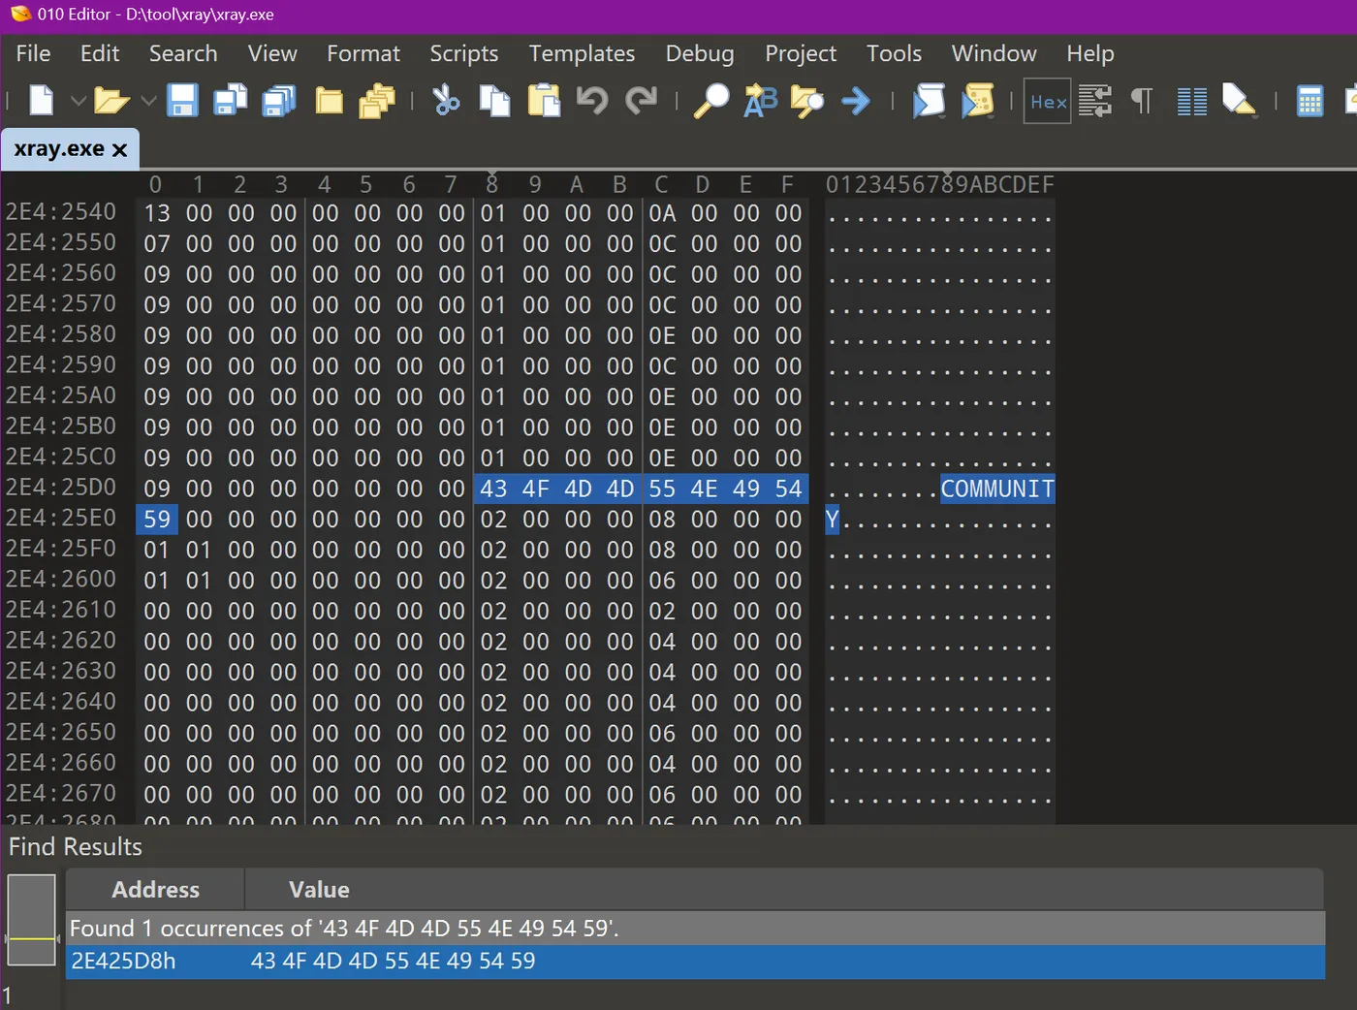Viewport: 1357px width, 1010px height.
Task: Open the Templates menu
Action: [x=582, y=53]
